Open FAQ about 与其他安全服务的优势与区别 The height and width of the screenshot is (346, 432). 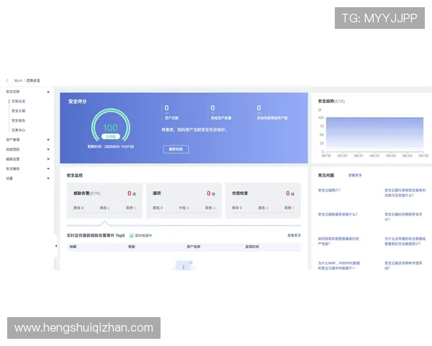405,193
